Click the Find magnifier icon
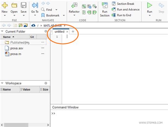This screenshot has height=127, width=168. click(43, 9)
